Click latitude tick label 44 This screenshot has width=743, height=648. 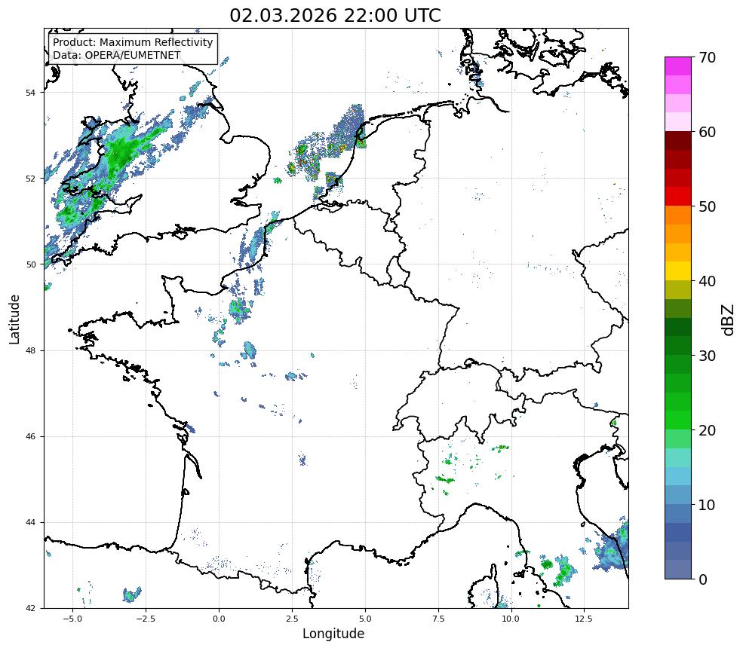tap(31, 523)
